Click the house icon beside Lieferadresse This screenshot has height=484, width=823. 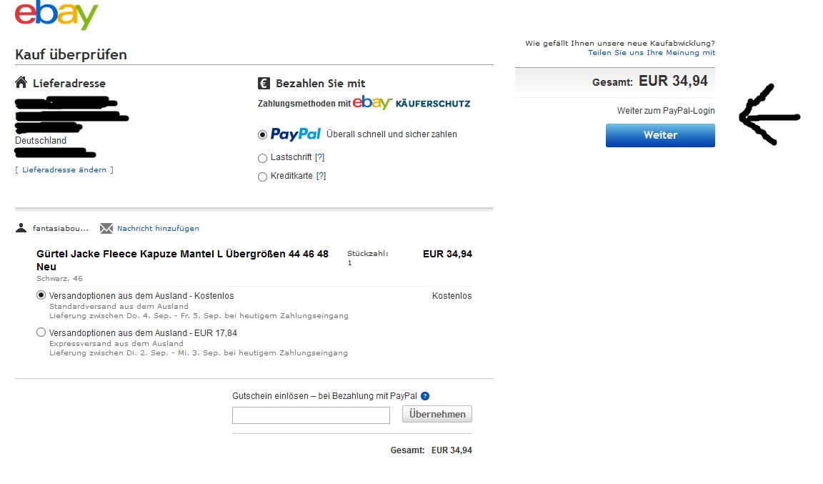tap(21, 83)
